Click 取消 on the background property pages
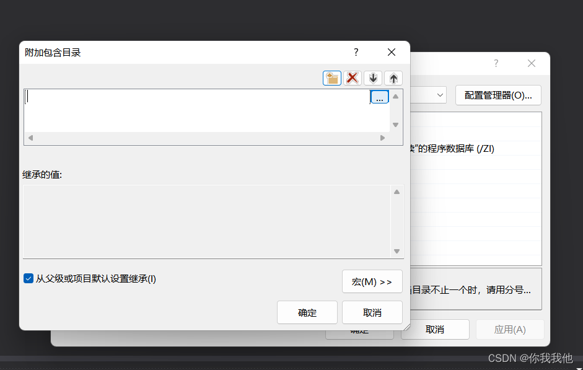 pos(435,329)
